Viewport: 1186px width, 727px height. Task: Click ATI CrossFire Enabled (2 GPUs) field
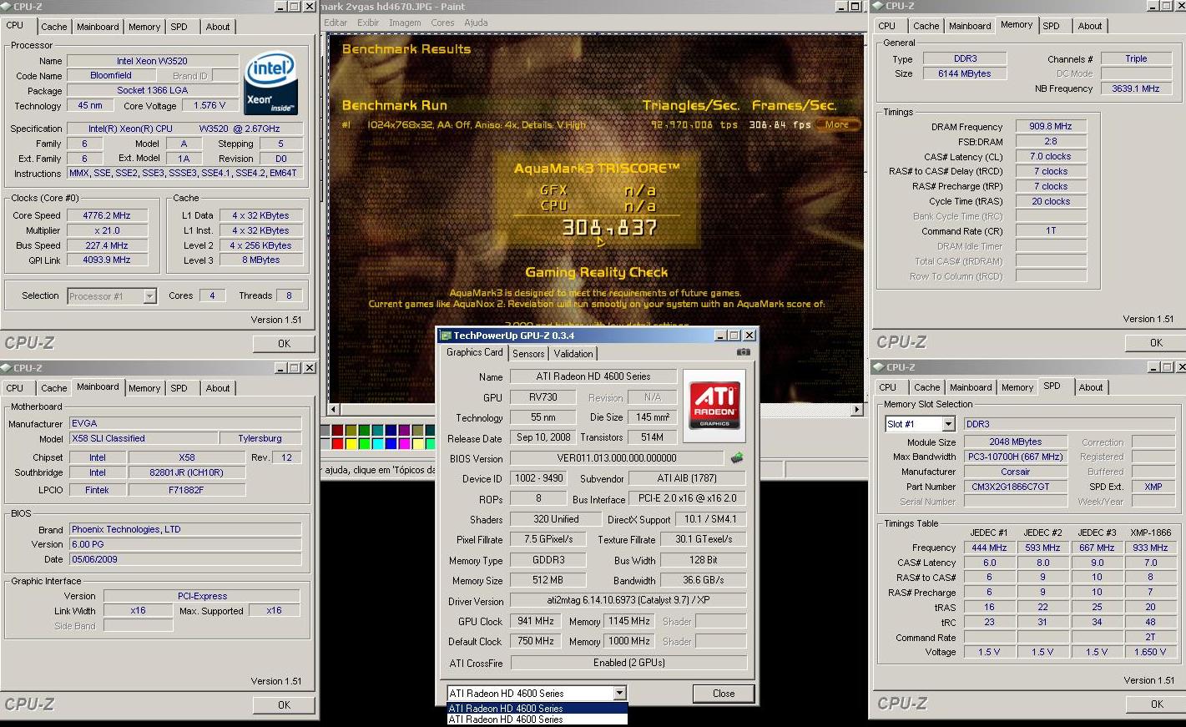[628, 663]
